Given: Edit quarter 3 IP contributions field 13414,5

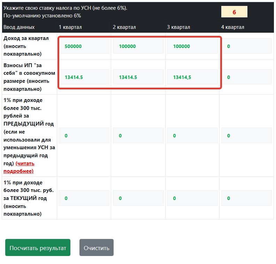Looking at the screenshot, I should click(x=192, y=77).
